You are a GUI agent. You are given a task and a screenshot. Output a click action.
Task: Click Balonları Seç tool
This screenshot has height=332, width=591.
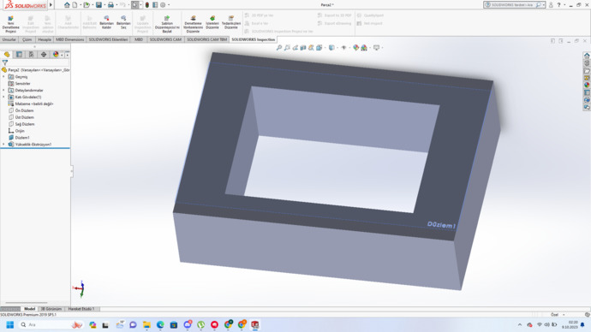point(123,22)
